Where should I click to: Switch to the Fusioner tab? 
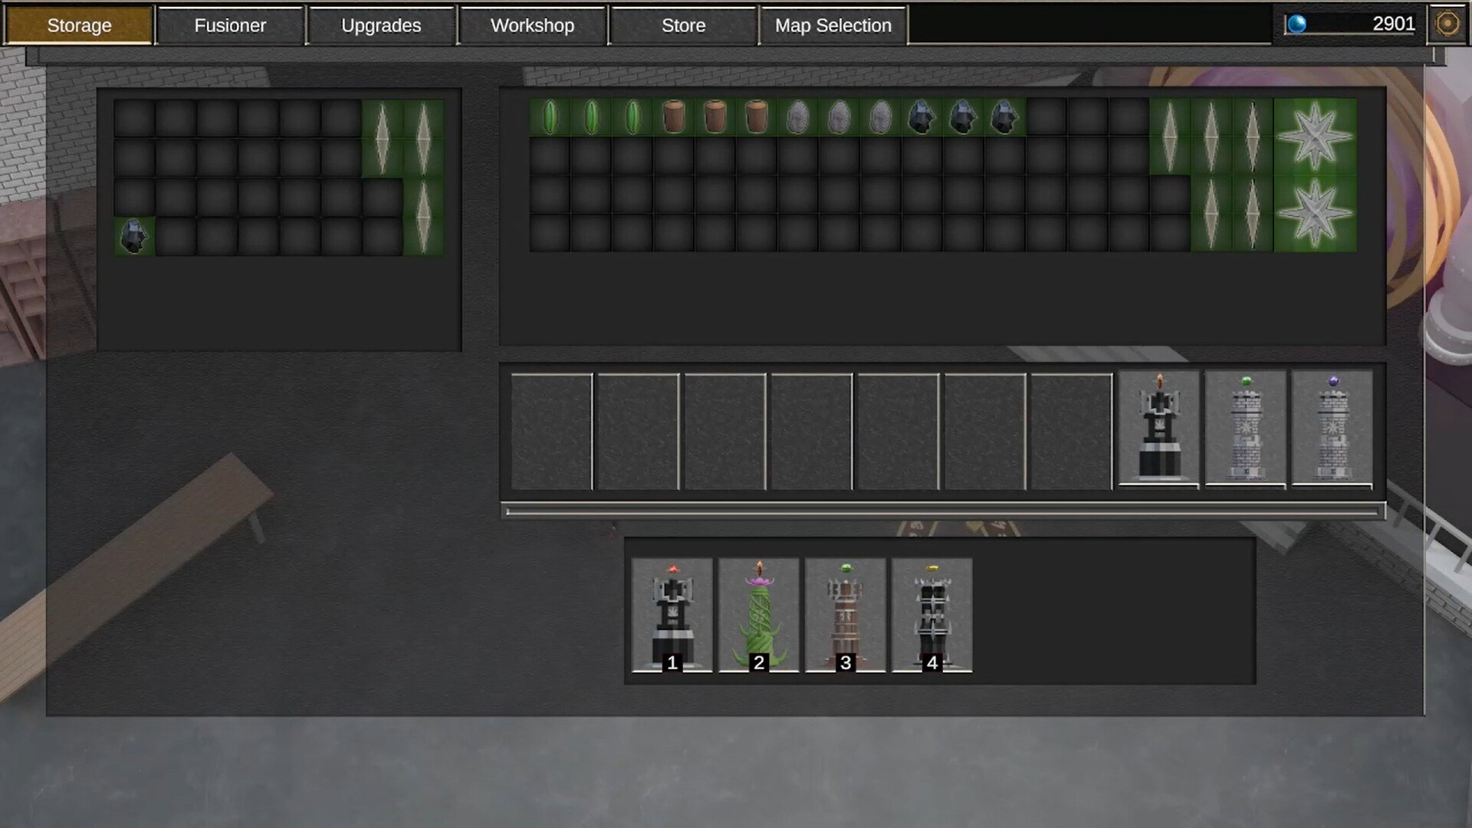230,25
